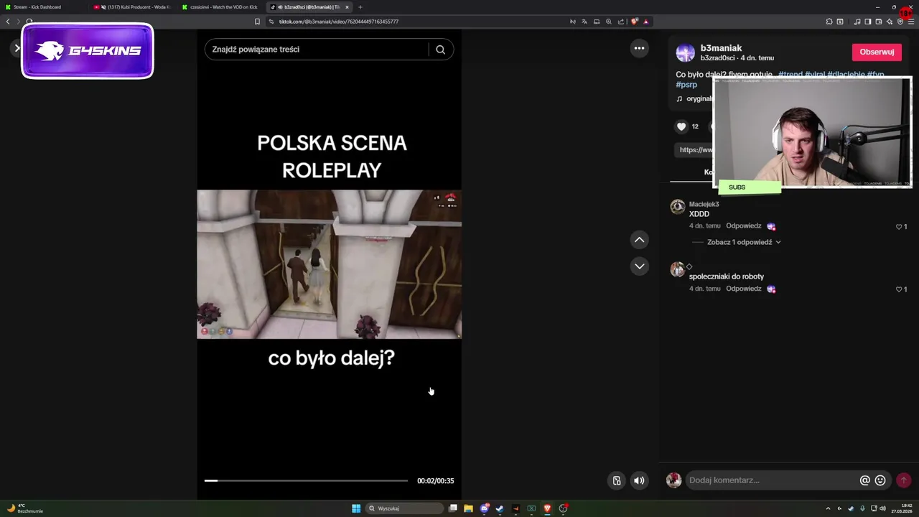
Task: Click the #psrp hashtag
Action: click(686, 85)
